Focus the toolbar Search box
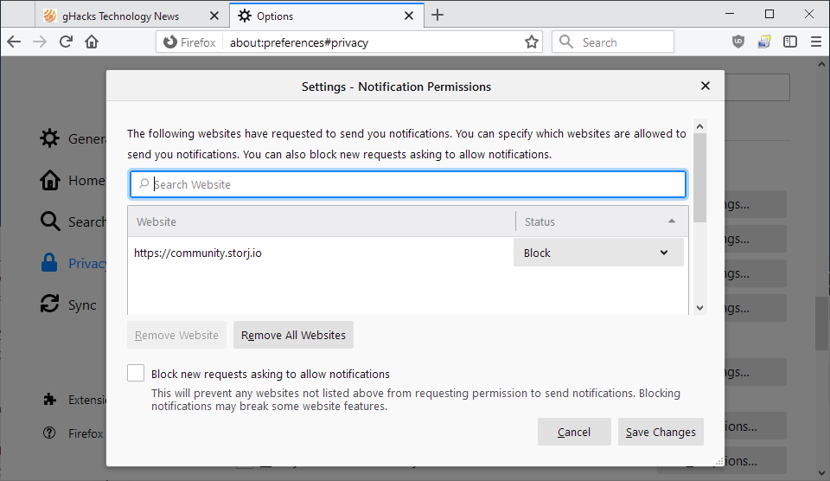 coord(613,42)
